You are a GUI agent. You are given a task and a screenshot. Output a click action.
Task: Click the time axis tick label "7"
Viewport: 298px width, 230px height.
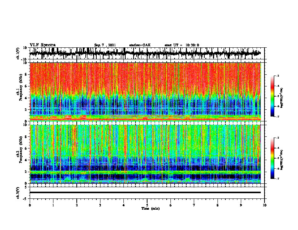[194, 205]
